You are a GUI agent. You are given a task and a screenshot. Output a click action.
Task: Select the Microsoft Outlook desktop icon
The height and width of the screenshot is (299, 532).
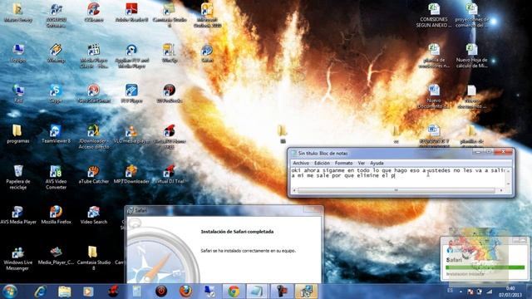pyautogui.click(x=207, y=15)
